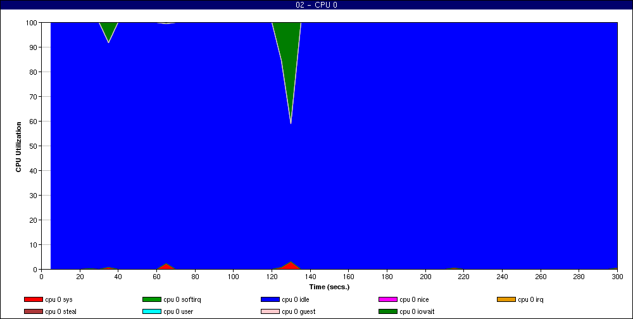Click the 260 tick on the time axis
This screenshot has height=319, width=633.
pos(541,277)
